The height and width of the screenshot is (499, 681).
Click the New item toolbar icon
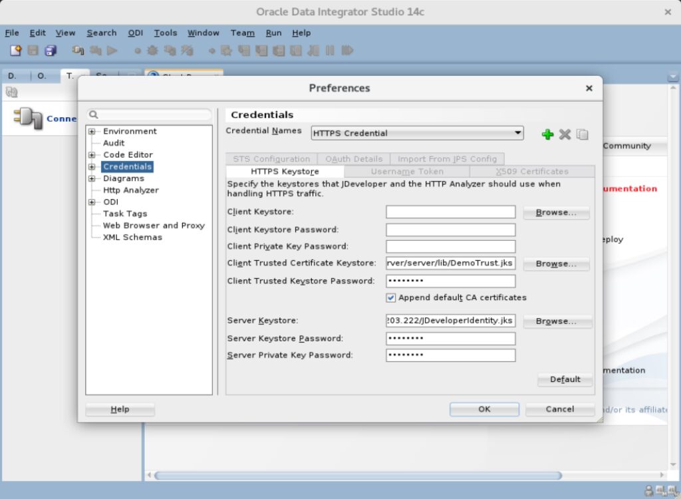pos(16,51)
